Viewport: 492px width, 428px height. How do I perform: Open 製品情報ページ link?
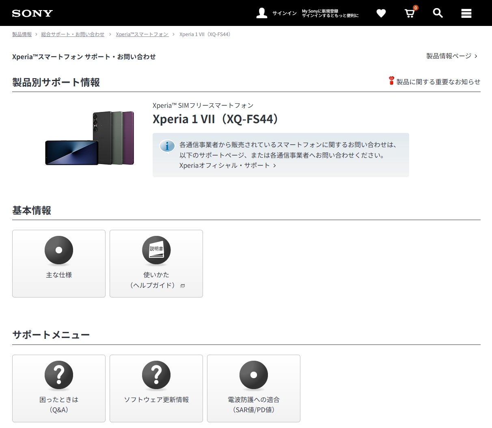(452, 56)
